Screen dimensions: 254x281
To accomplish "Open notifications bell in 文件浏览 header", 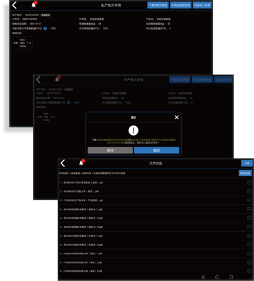I will (x=81, y=163).
